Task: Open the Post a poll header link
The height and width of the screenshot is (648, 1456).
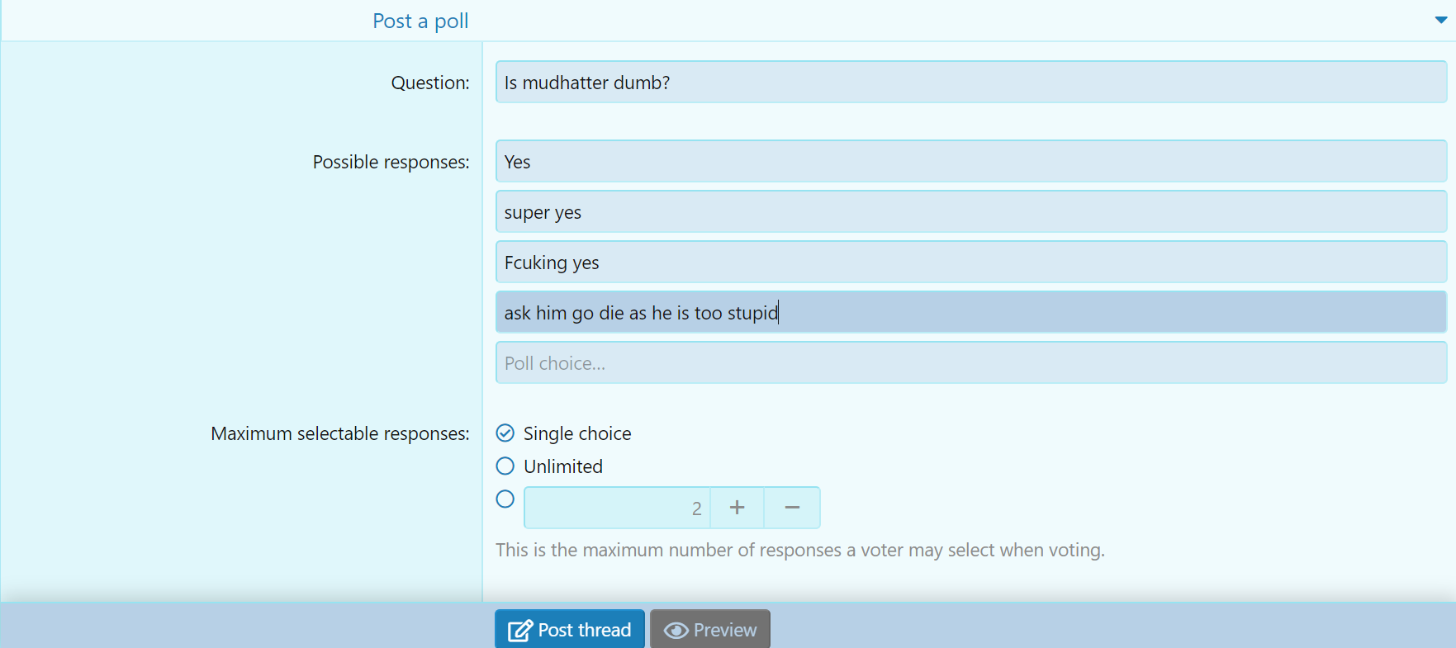Action: coord(420,21)
